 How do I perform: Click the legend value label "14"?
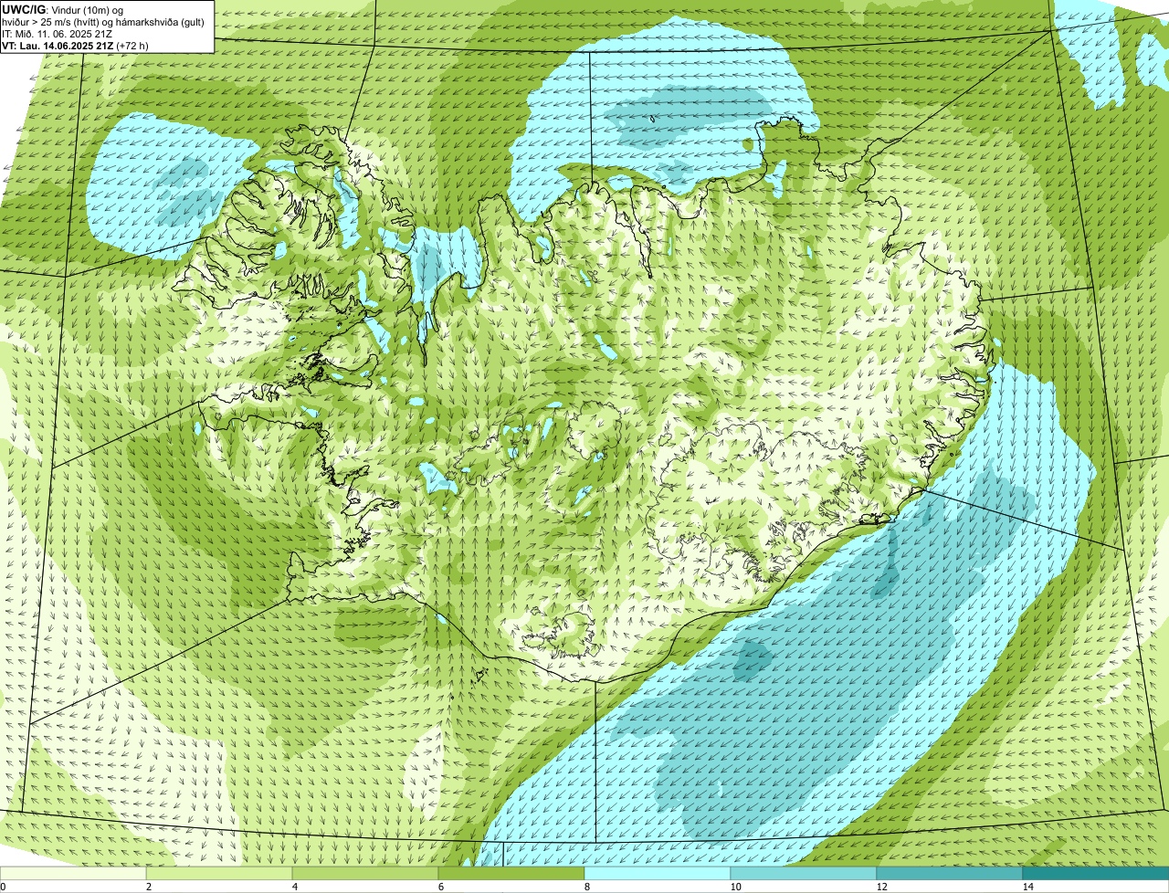(1028, 887)
